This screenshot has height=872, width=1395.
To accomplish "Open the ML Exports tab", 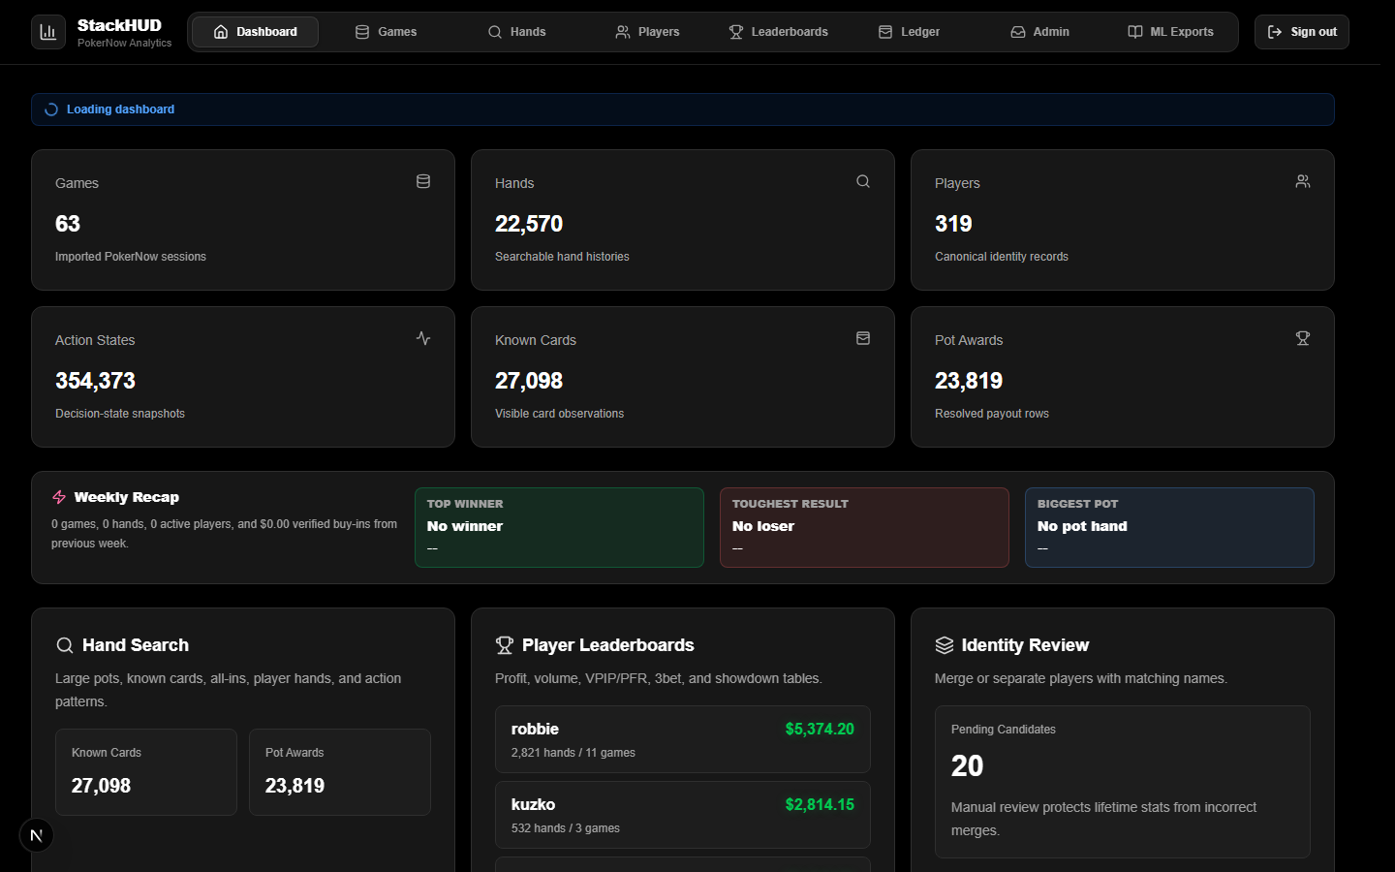I will [1170, 32].
